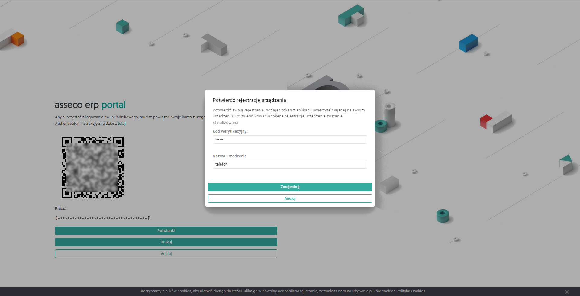Click the Klucz label

click(60, 208)
